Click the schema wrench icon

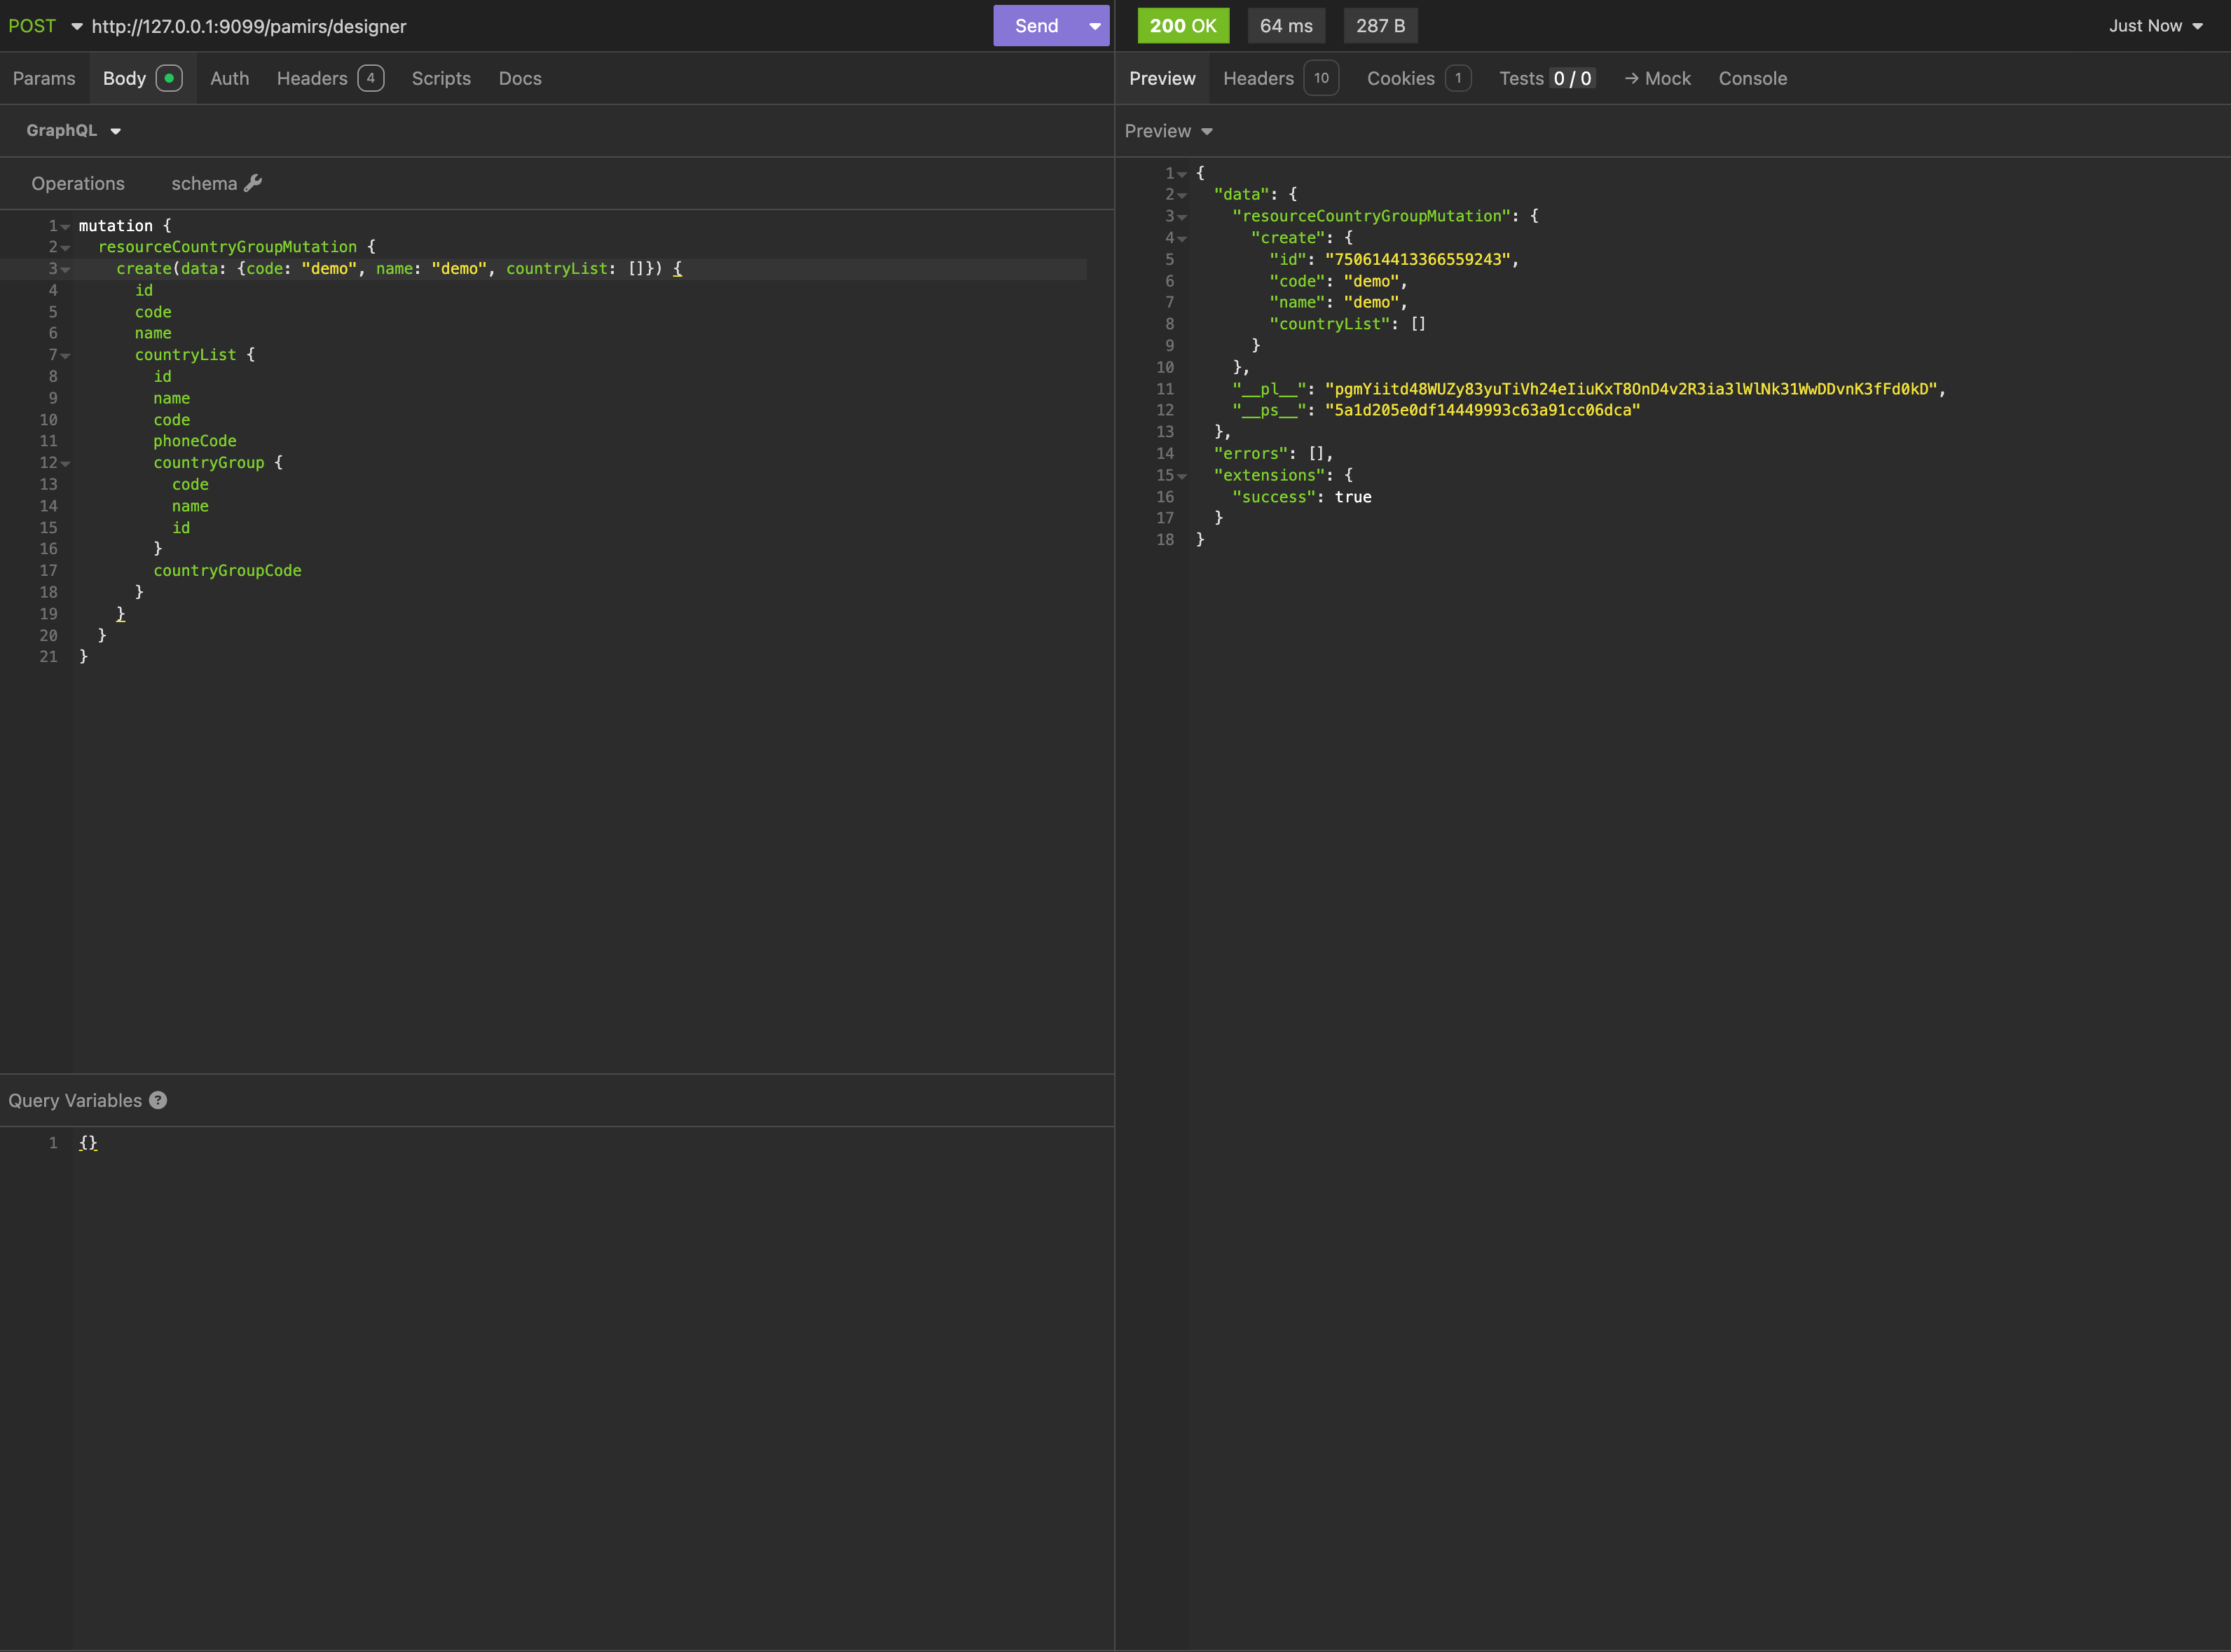coord(253,183)
